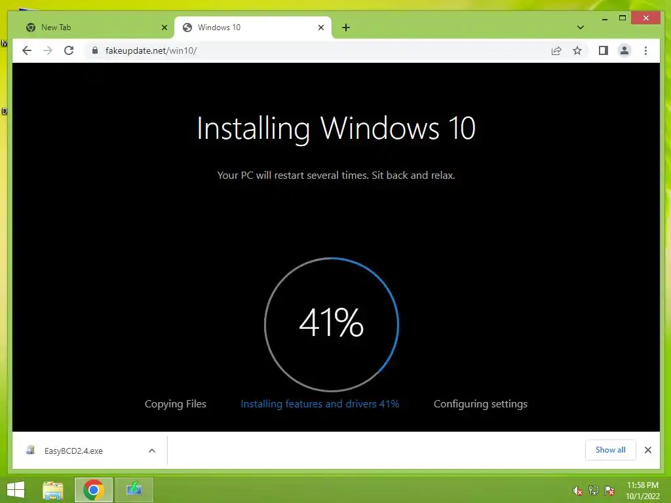Image resolution: width=671 pixels, height=503 pixels.
Task: Click the installer taskbar icon next to Chrome
Action: [x=134, y=490]
